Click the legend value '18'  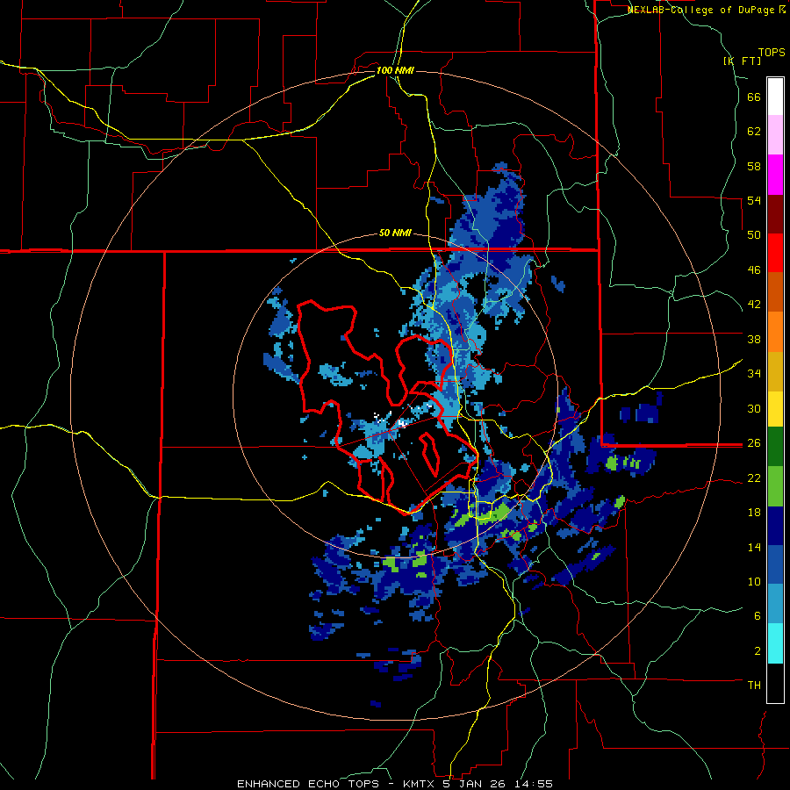click(754, 513)
